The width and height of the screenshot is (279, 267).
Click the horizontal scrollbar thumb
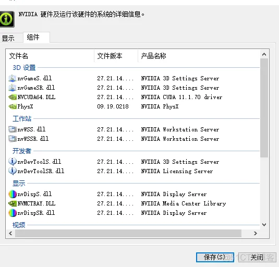(x=128, y=233)
